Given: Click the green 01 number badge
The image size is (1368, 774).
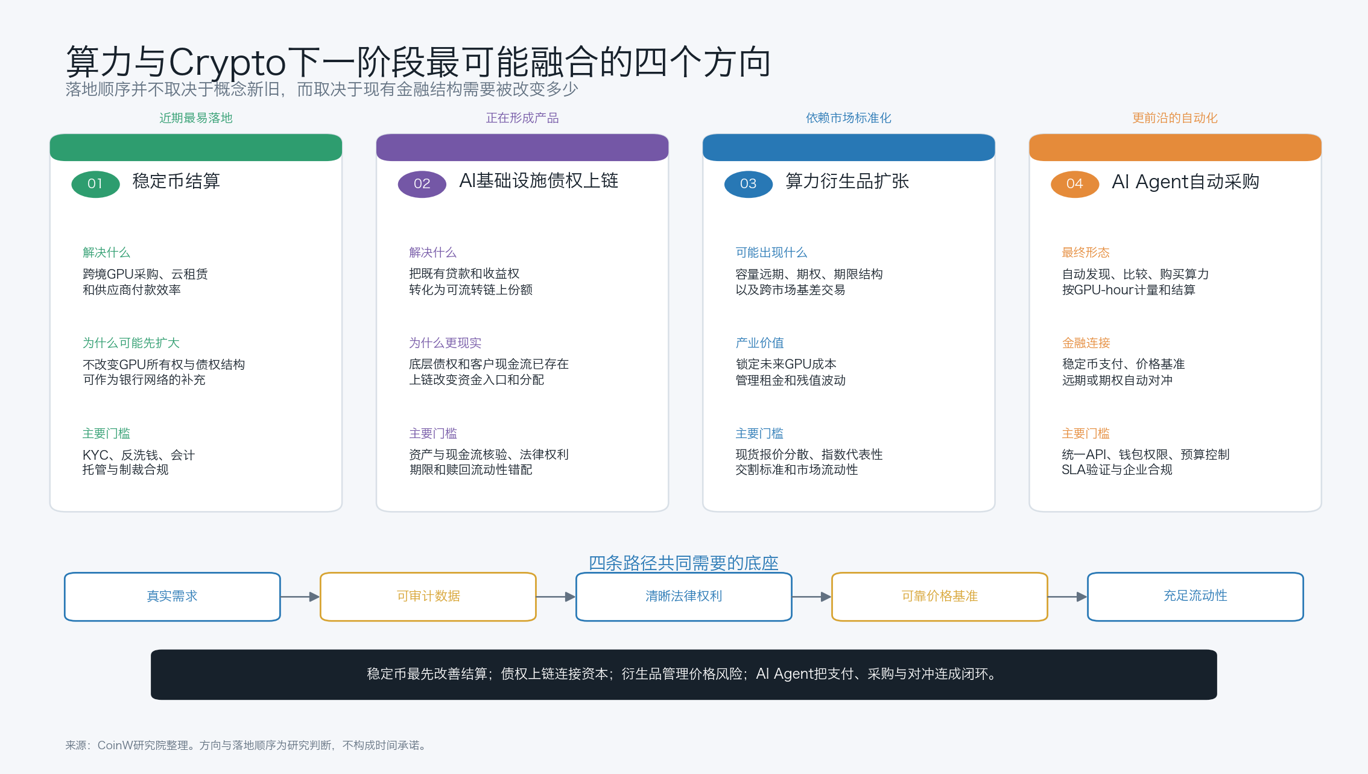Looking at the screenshot, I should click(95, 184).
